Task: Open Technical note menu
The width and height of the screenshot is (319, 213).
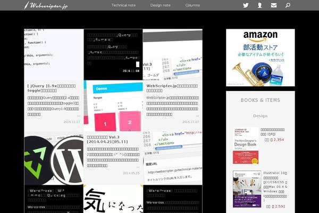Action: [123, 5]
